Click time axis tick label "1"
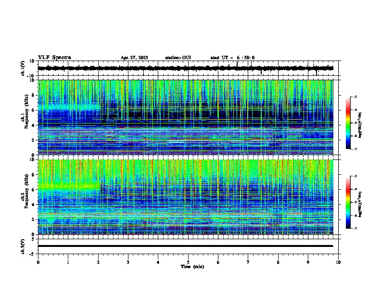 point(68,262)
